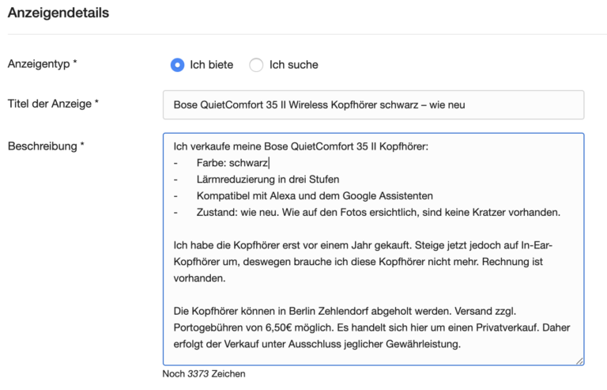Click the line 'Lärmreduzierung in drei Stufen'
The image size is (607, 390).
point(268,180)
